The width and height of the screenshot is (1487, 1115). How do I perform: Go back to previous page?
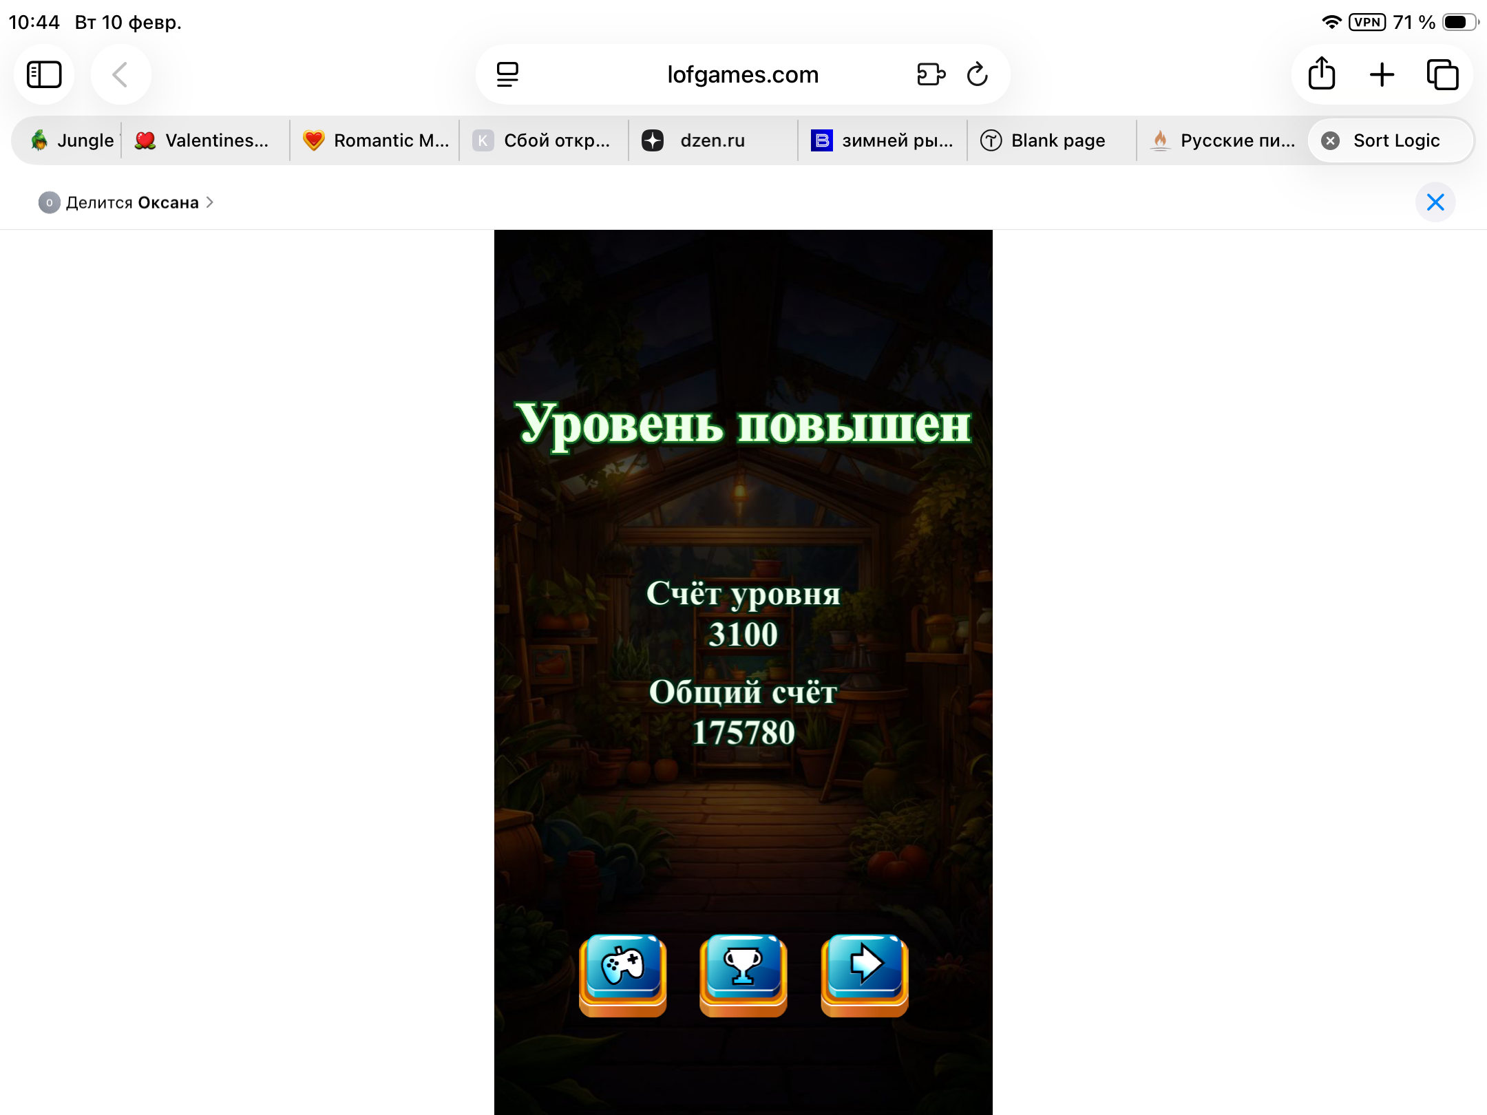click(x=120, y=74)
